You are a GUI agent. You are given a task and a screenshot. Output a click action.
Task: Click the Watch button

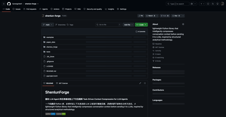(x=150, y=16)
